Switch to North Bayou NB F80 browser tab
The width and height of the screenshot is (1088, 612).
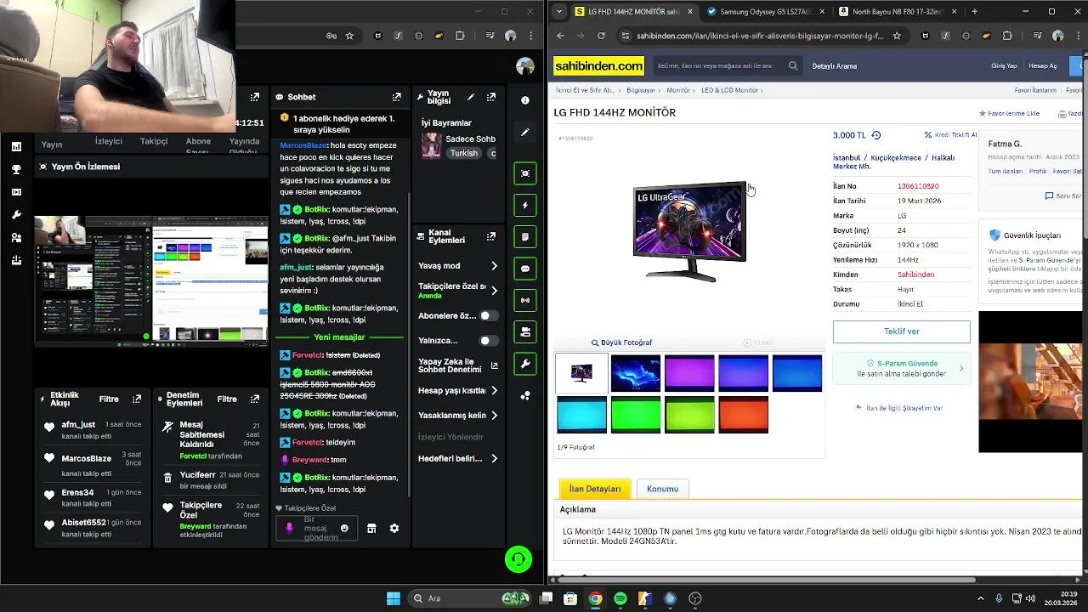click(897, 12)
